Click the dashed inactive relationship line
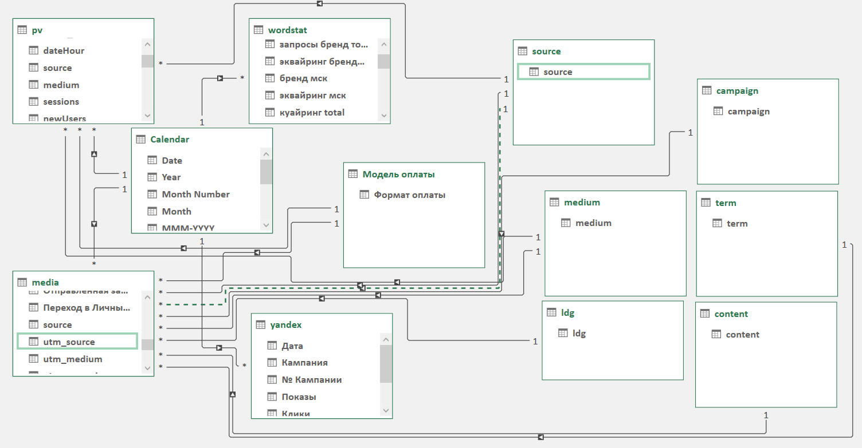This screenshot has width=862, height=448. pyautogui.click(x=361, y=288)
